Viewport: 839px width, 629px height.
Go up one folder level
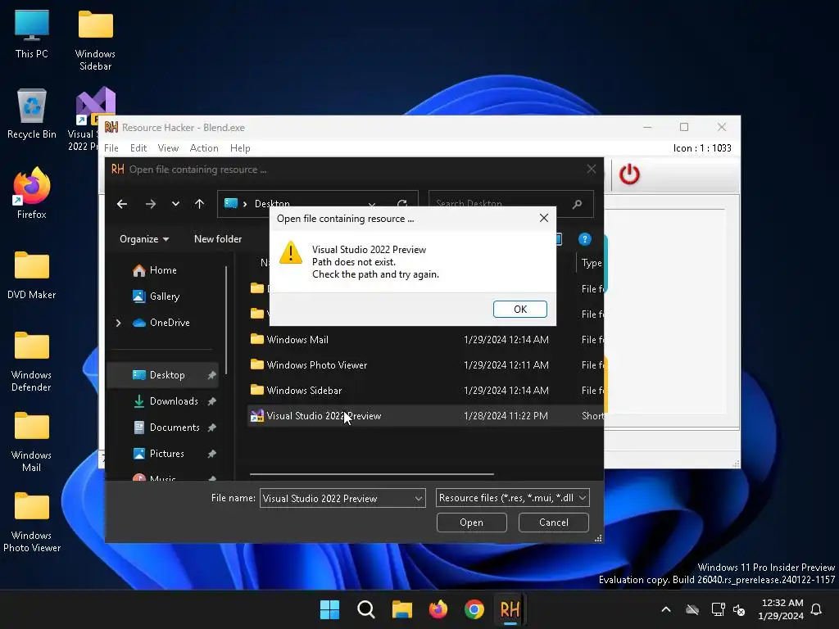tap(200, 204)
